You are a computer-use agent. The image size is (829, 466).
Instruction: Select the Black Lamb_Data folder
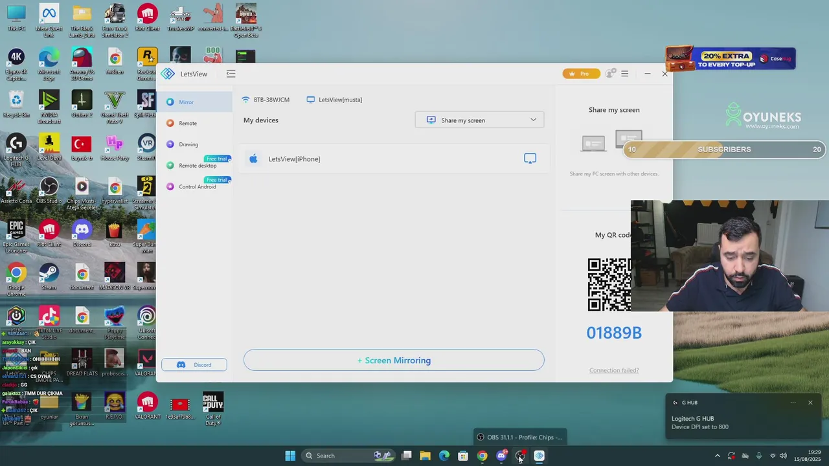click(x=82, y=20)
